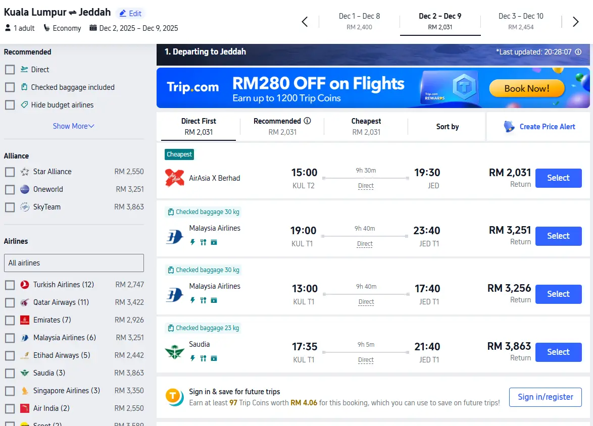
Task: Click the Recommended info icon
Action: tap(307, 121)
